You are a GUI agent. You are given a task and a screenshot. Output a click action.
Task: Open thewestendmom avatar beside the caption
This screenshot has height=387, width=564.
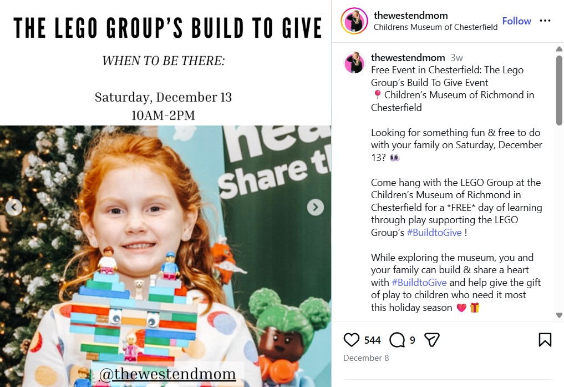coord(354,63)
